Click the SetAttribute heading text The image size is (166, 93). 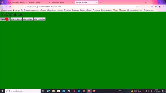click(x=12, y=14)
